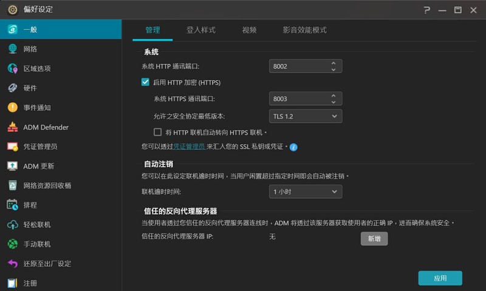Click the 网络 globe icon

pyautogui.click(x=12, y=49)
